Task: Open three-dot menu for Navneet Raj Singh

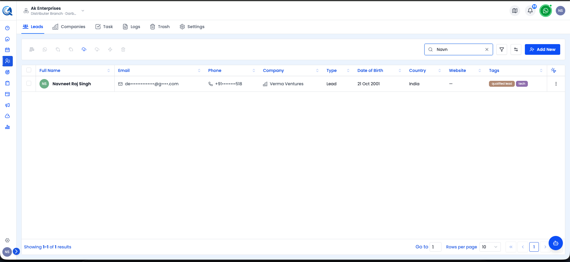Action: [556, 84]
